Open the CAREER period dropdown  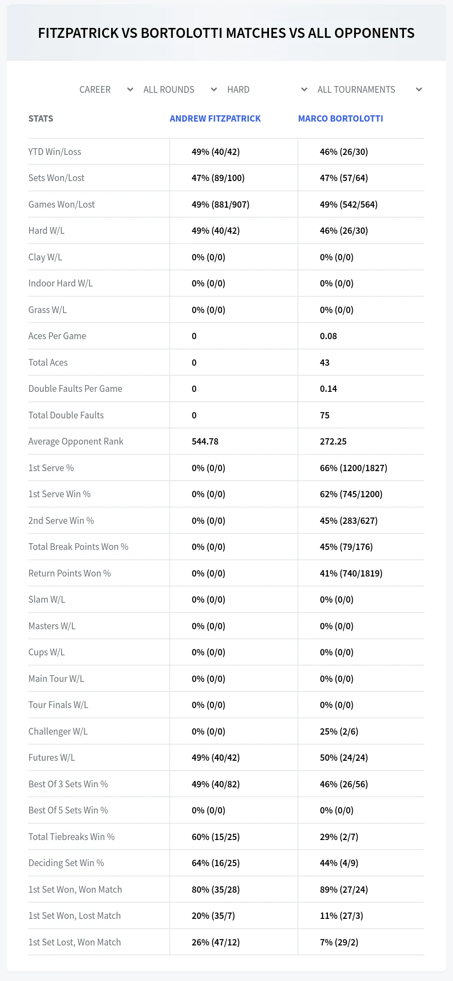click(106, 90)
